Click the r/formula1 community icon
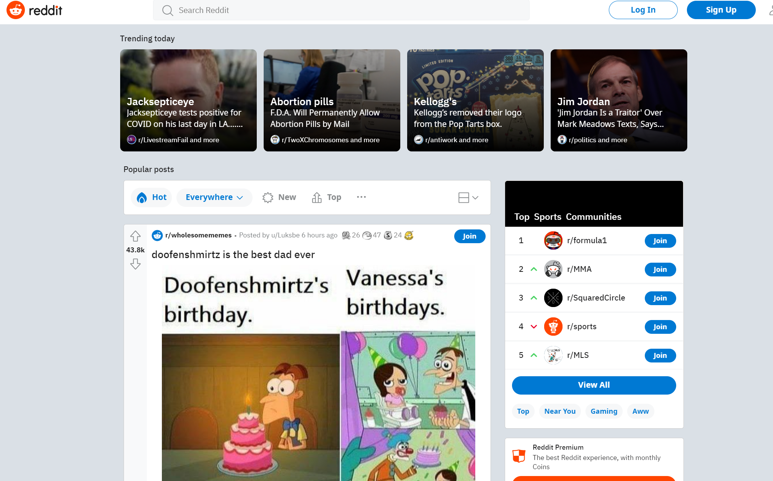This screenshot has width=773, height=481. coord(553,240)
